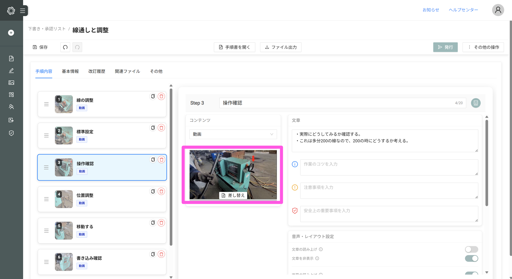The height and width of the screenshot is (279, 512).
Task: Delete step 1 線の調整 trash icon
Action: coord(161,96)
